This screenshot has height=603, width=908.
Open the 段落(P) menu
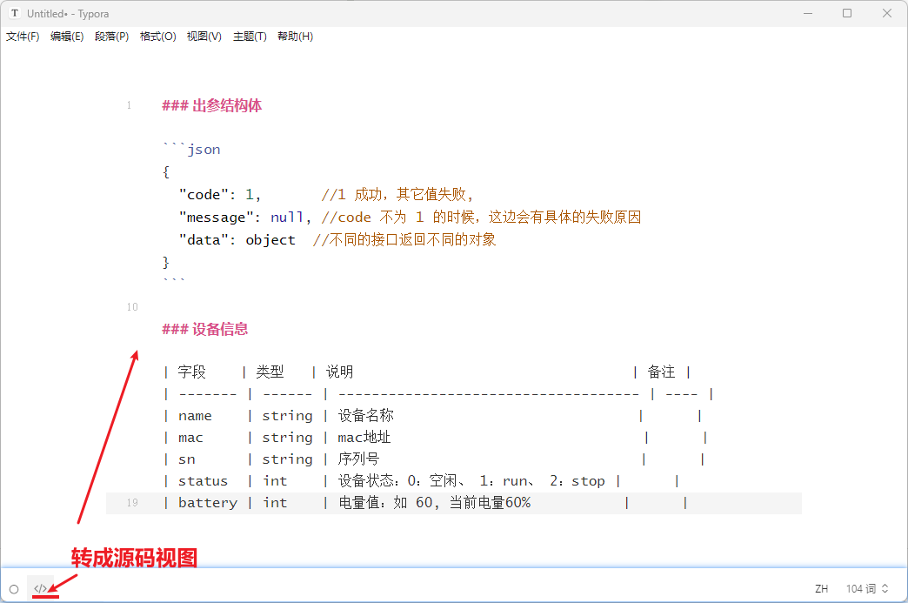tap(112, 37)
